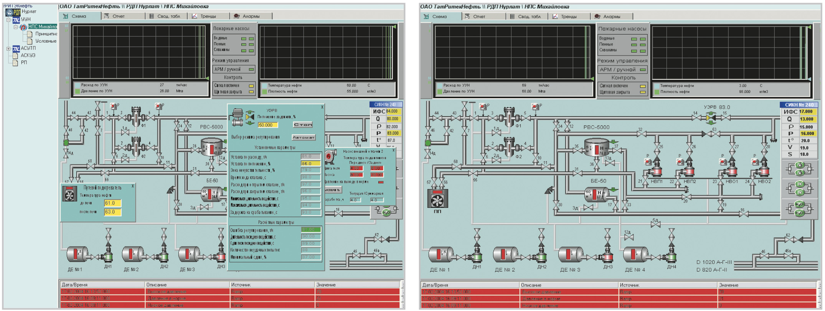Close the Путевой подогреватель popup
This screenshot has height=311, width=825.
point(133,186)
